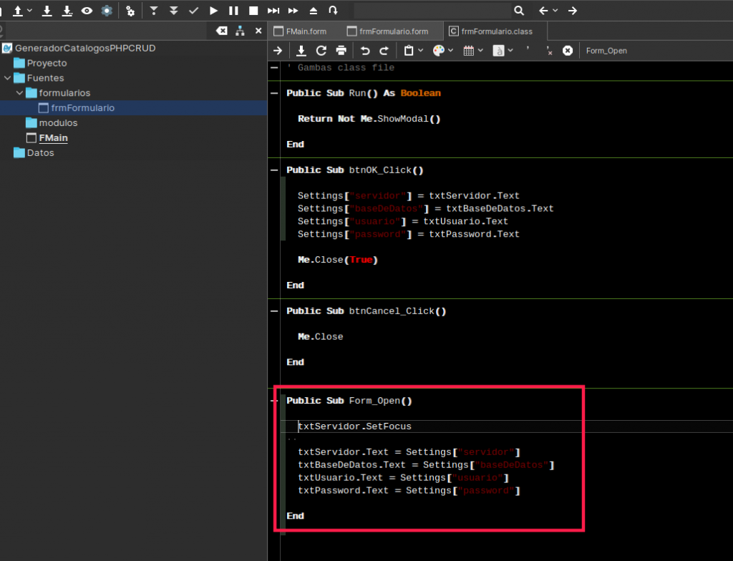The image size is (733, 561).
Task: Collapse the formularios folder node
Action: [x=19, y=93]
